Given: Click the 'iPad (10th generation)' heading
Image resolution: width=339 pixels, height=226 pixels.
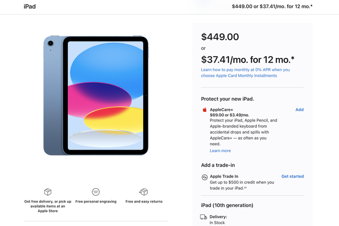Looking at the screenshot, I should [x=227, y=205].
